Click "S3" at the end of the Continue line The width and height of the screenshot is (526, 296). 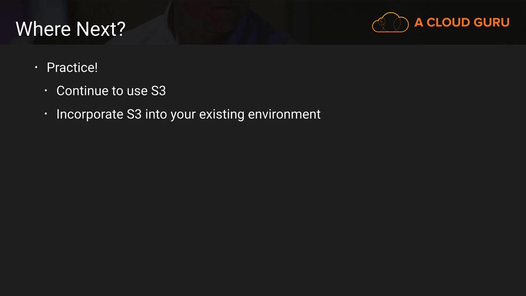click(158, 91)
